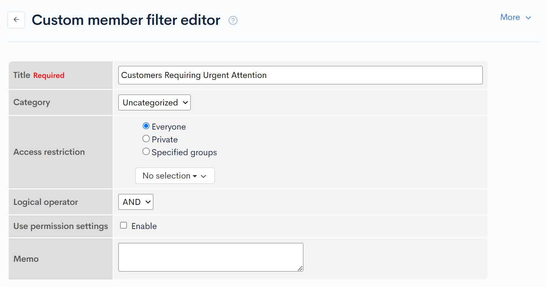Open the More menu
The image size is (546, 287).
510,17
